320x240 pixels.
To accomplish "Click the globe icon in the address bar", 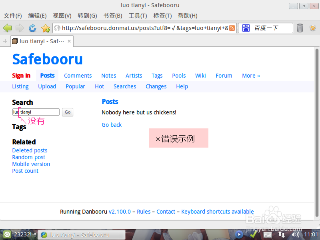I will 57,28.
